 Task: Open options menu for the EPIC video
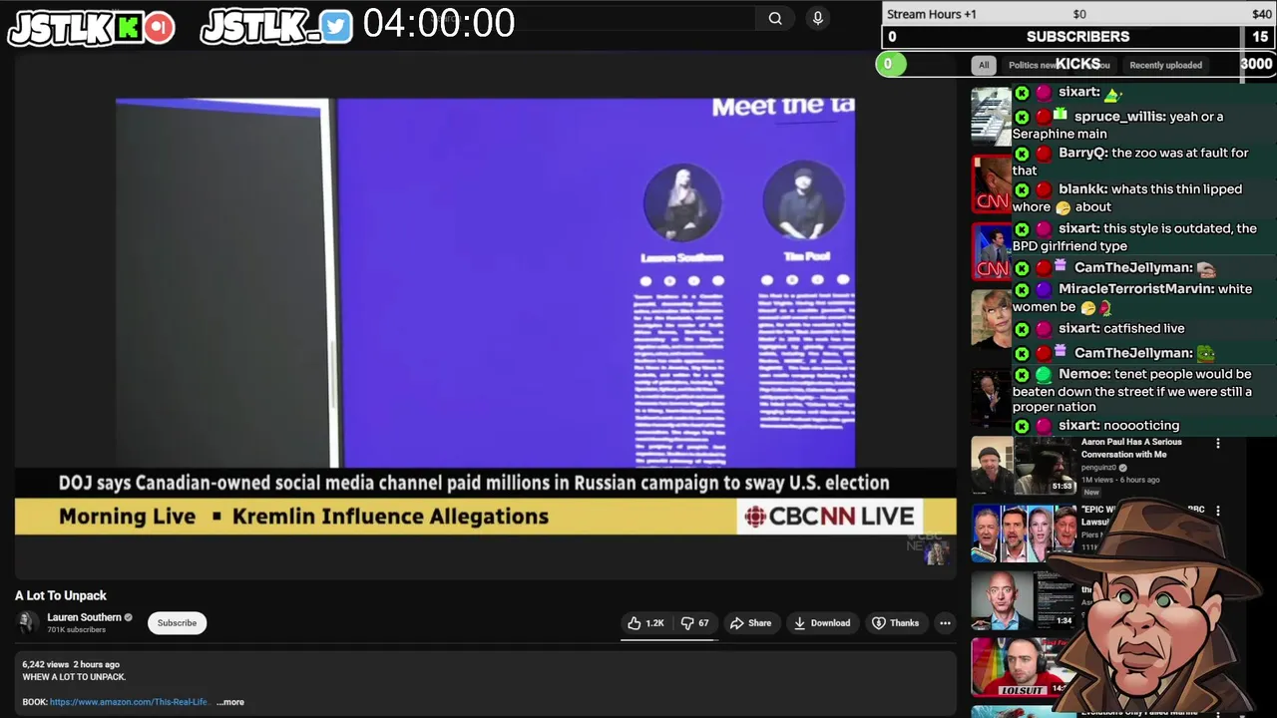pos(1217,511)
